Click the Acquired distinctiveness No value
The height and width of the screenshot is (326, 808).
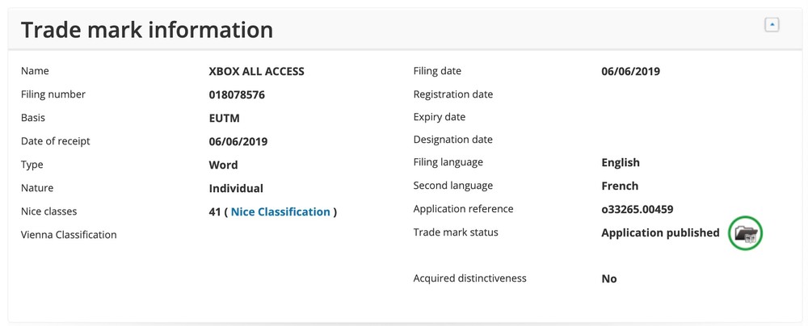click(609, 279)
